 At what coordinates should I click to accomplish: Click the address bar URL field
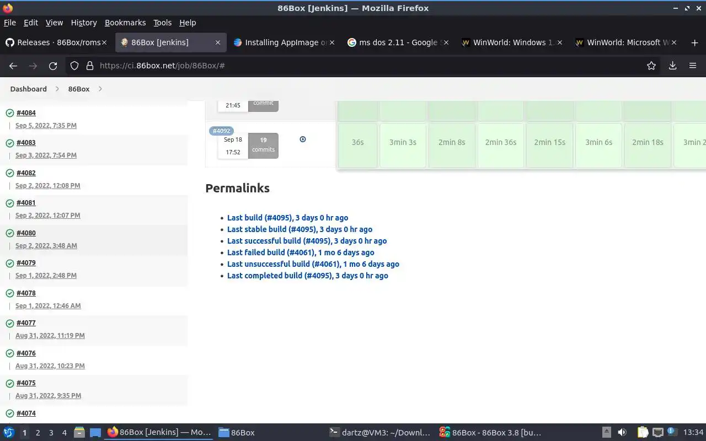click(364, 66)
